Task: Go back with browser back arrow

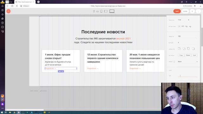Action: [x=8, y=6]
